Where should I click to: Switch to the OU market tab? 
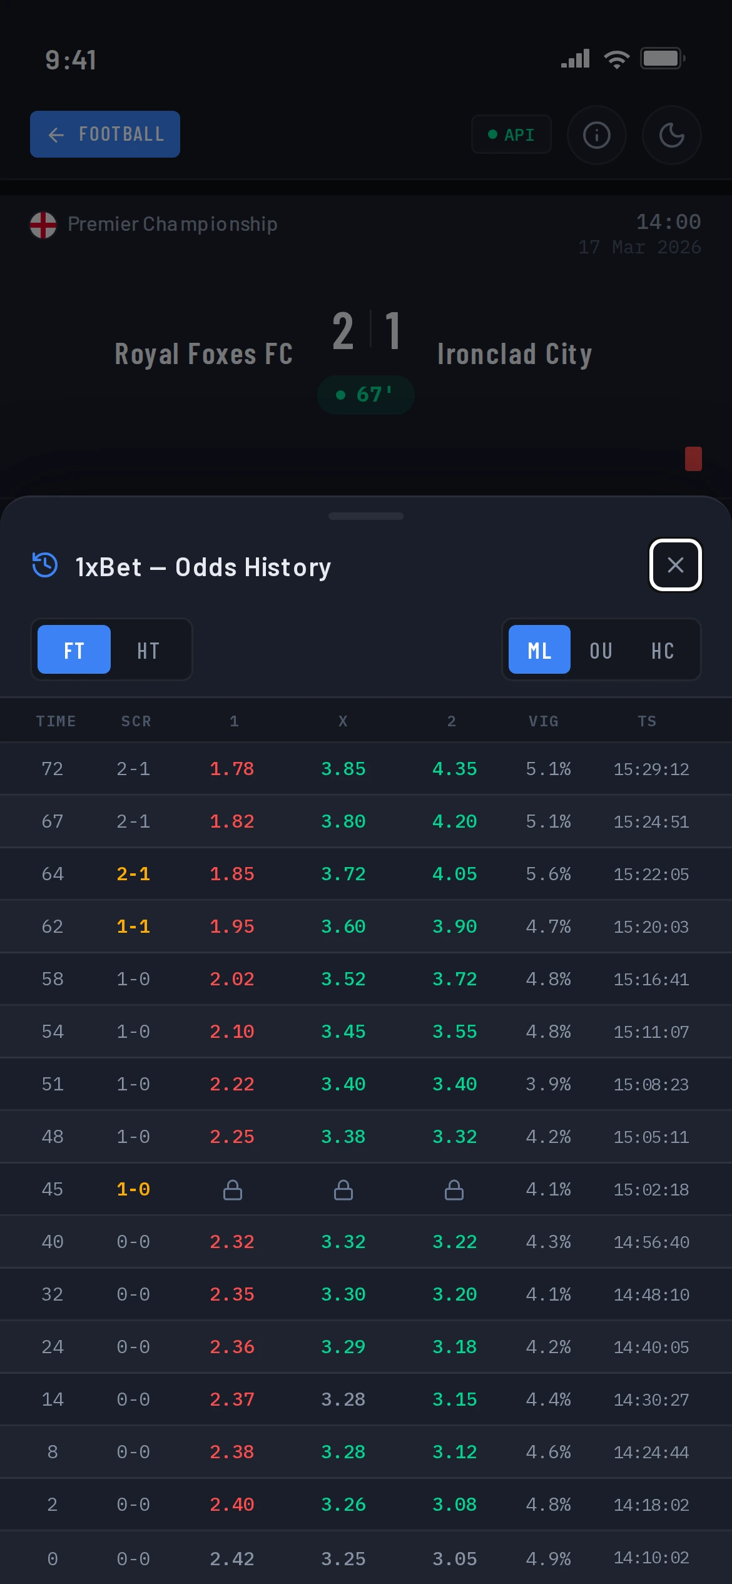point(601,650)
